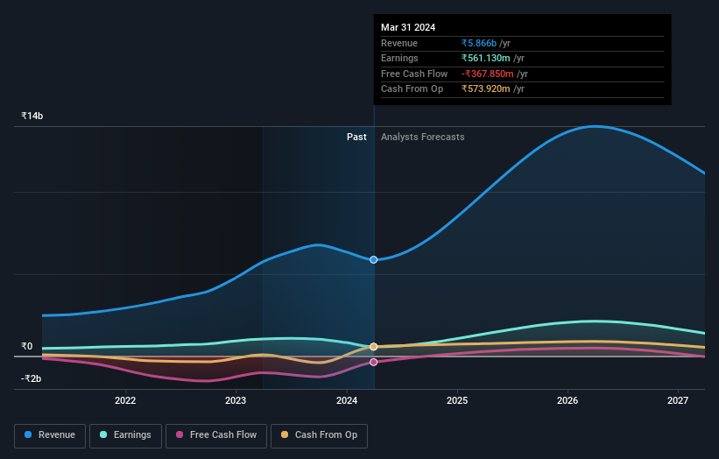Toggle the Free Cash Flow legend button
Image resolution: width=719 pixels, height=459 pixels.
tap(216, 435)
